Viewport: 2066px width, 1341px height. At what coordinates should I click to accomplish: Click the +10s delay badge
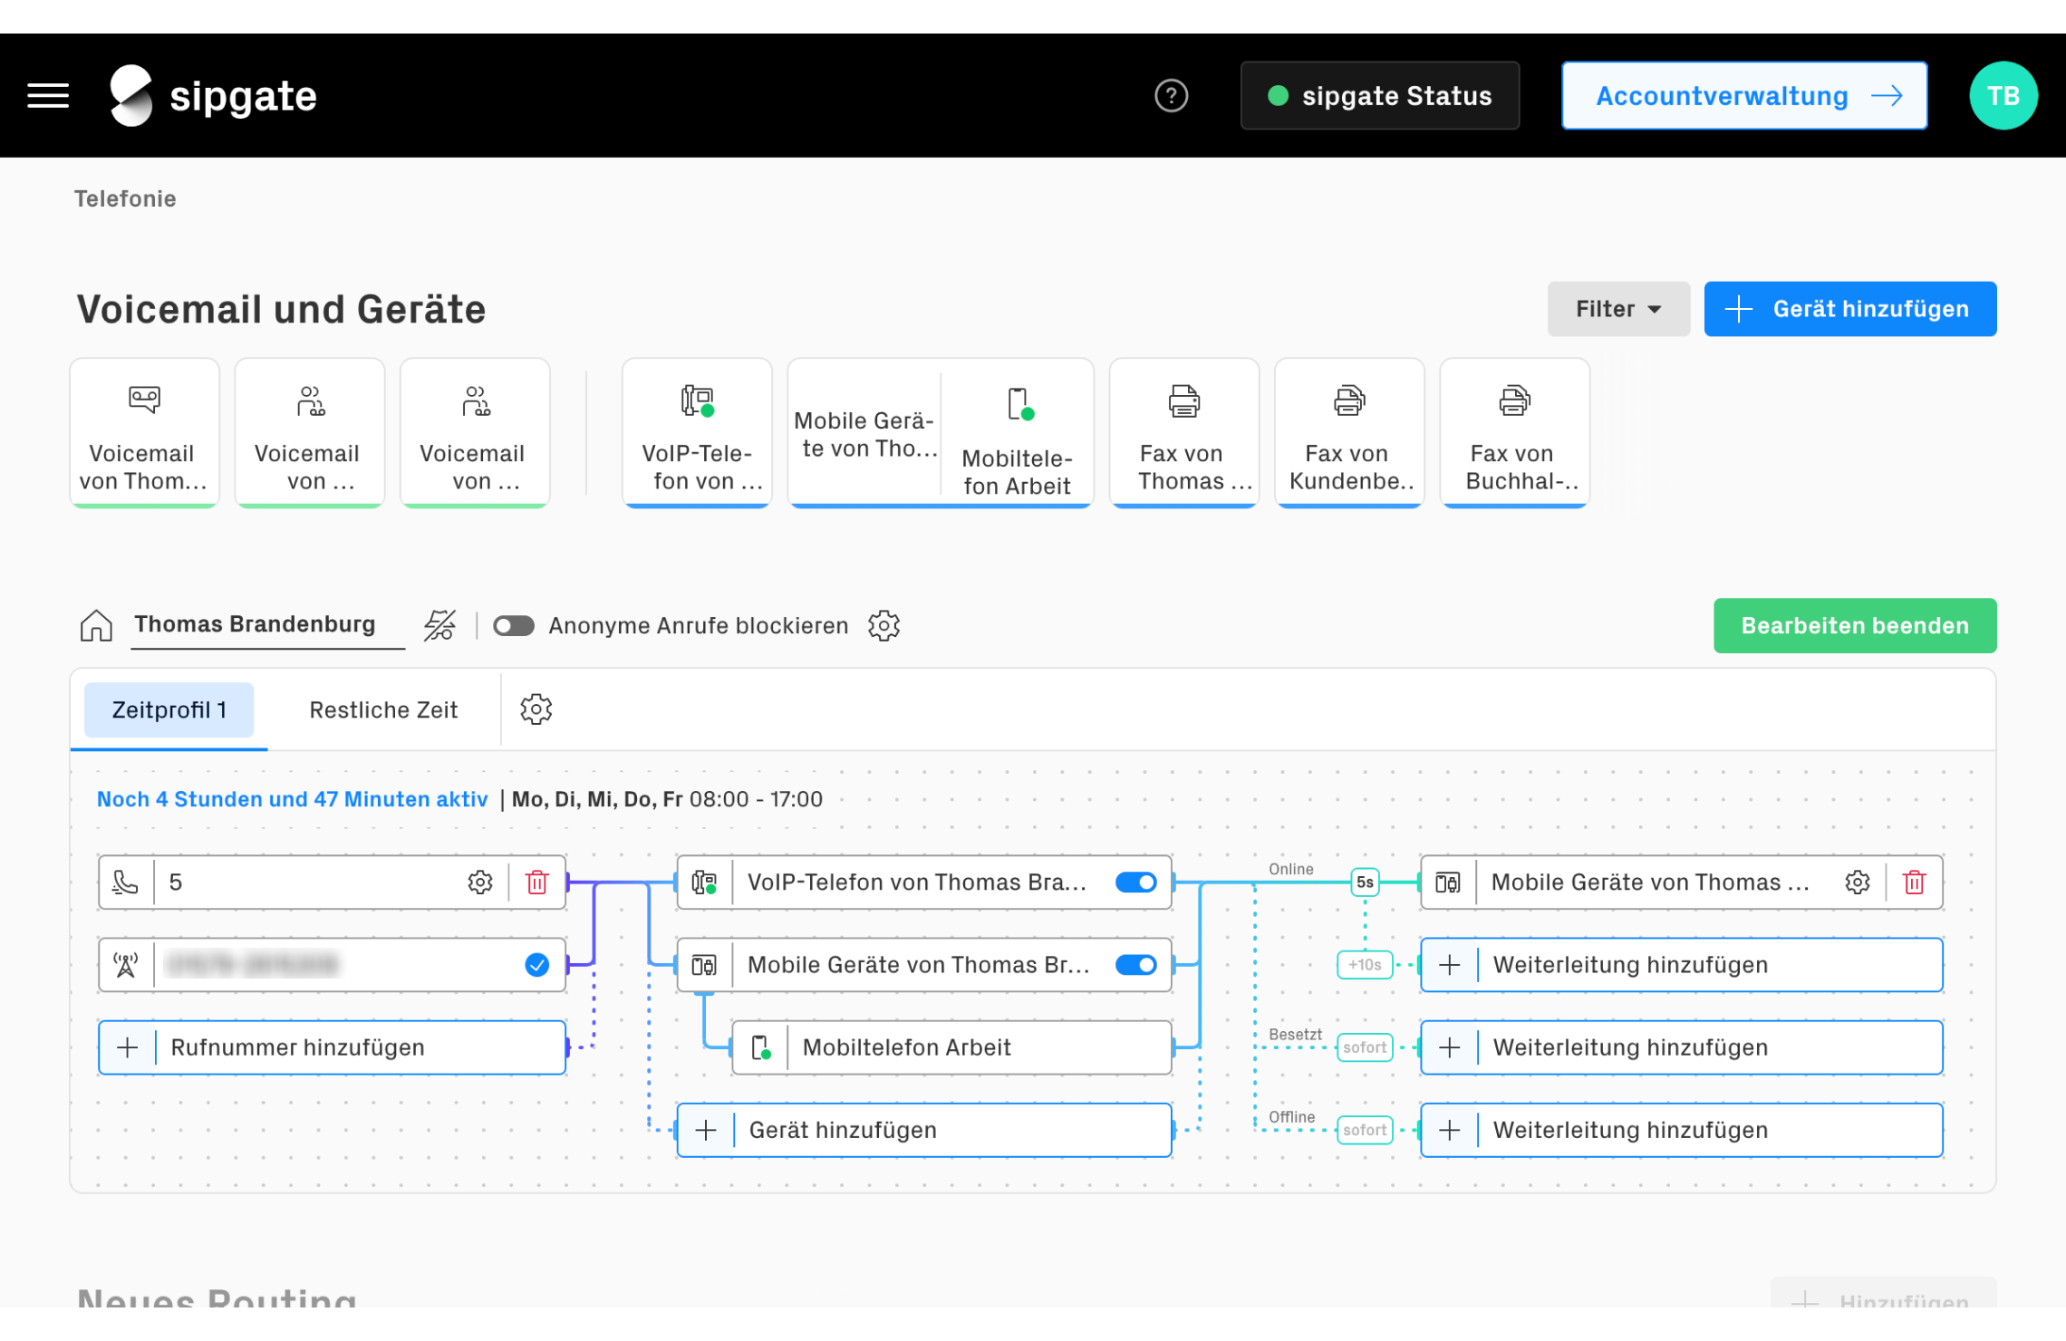click(x=1365, y=964)
